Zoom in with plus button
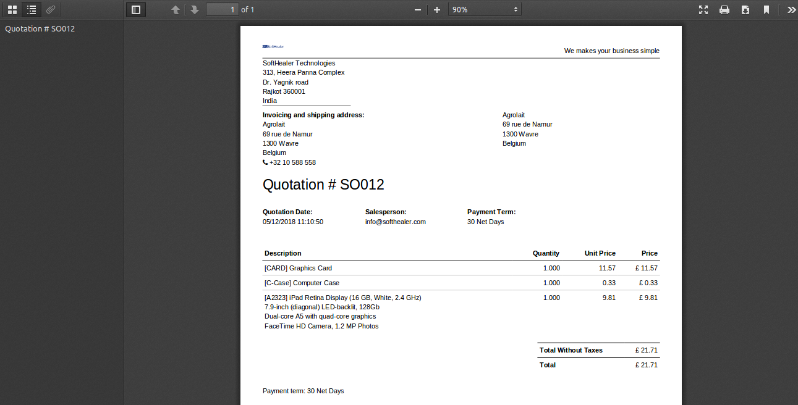This screenshot has width=798, height=405. [x=437, y=9]
